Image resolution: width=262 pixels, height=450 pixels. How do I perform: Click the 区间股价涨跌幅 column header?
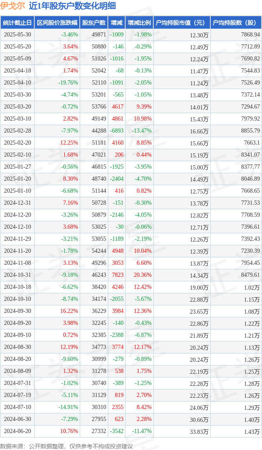[57, 23]
